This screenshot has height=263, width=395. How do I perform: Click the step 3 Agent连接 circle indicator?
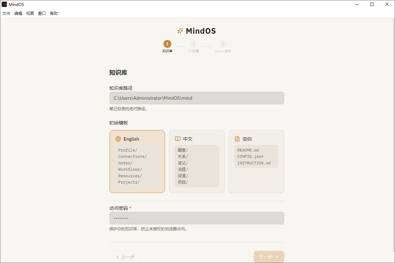223,44
